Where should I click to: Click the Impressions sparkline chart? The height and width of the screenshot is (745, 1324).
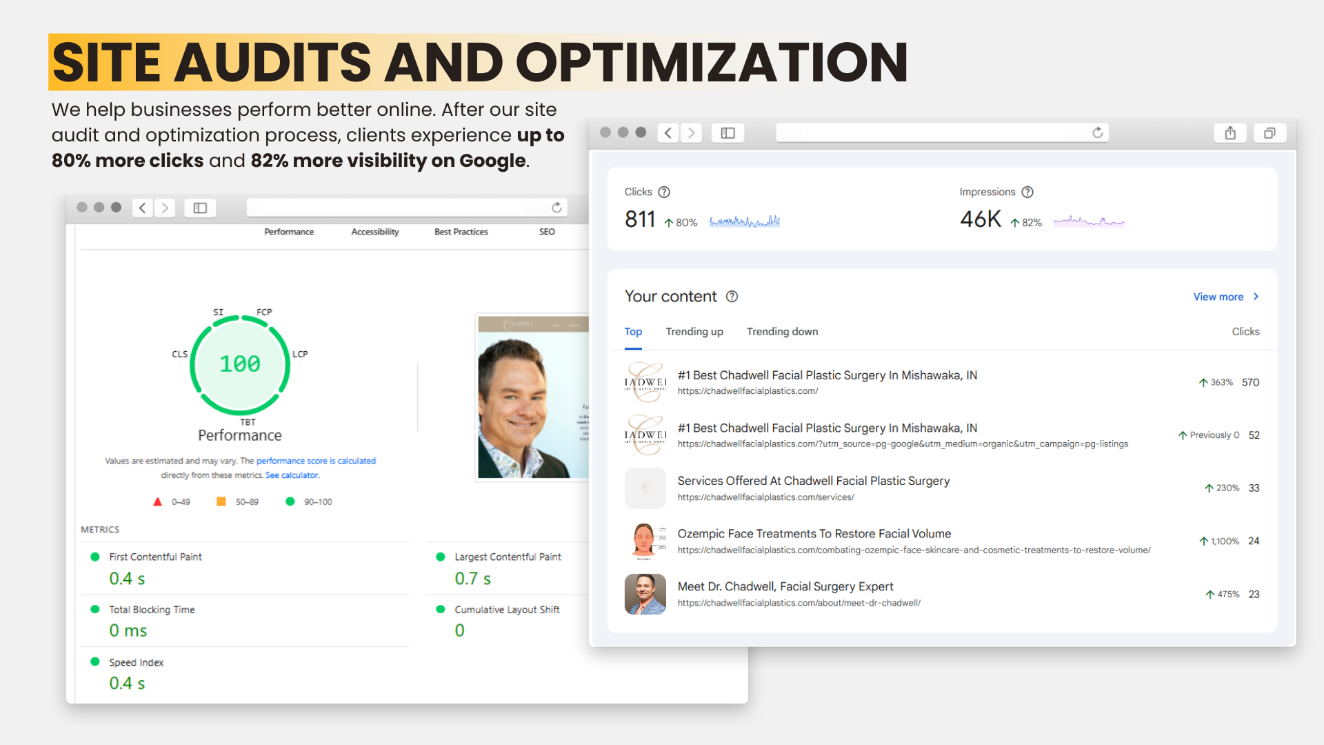(1089, 221)
